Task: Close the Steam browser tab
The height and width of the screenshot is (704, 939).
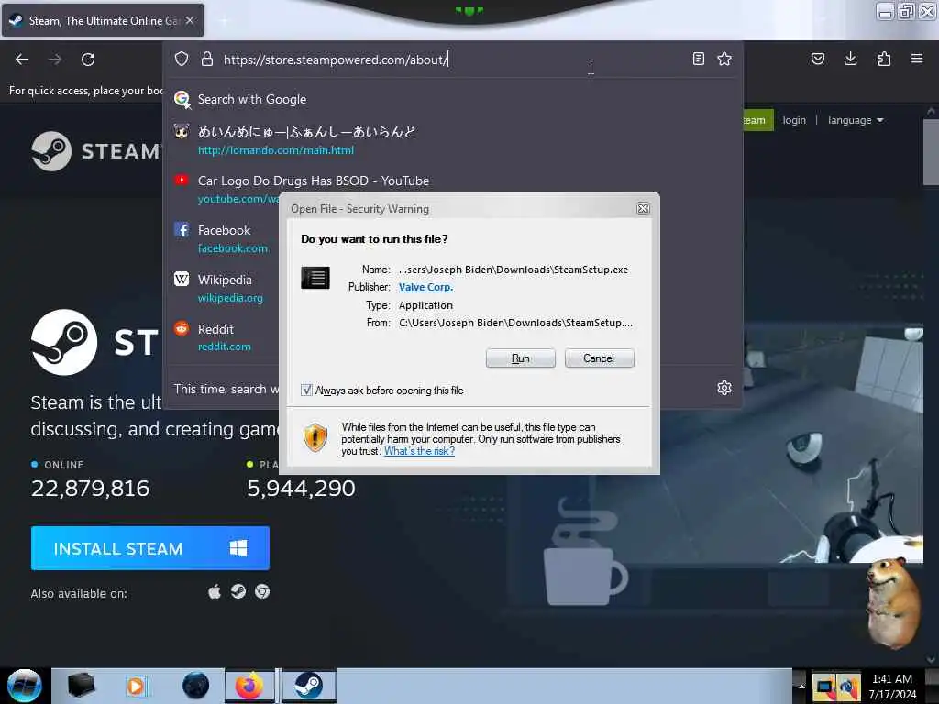Action: tap(190, 20)
